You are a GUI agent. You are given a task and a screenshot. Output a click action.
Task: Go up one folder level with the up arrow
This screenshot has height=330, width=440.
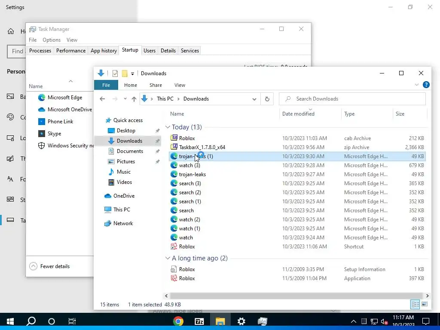tap(134, 99)
